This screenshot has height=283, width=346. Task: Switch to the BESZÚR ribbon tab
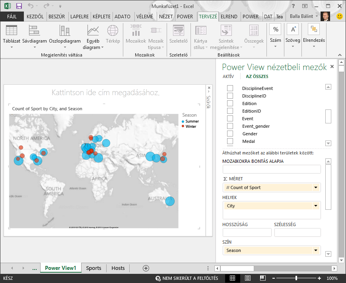click(x=57, y=17)
